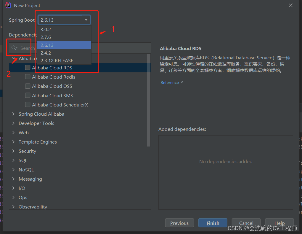This screenshot has height=234, width=302.
Task: Close the New Project dialog
Action: [x=291, y=5]
